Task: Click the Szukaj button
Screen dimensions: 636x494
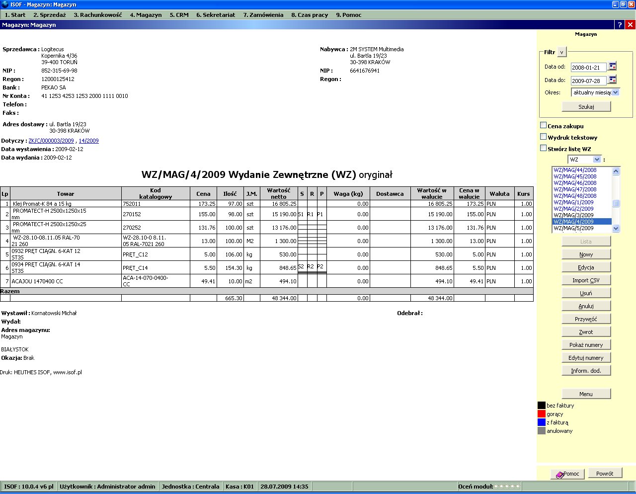Action: 586,107
